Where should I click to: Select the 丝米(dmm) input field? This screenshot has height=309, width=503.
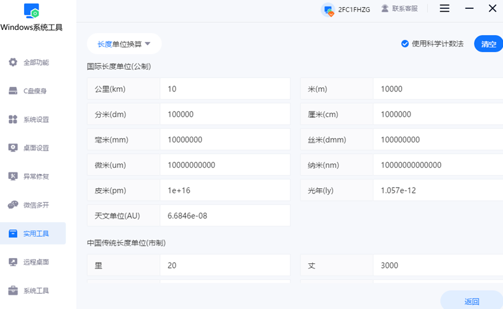click(438, 140)
